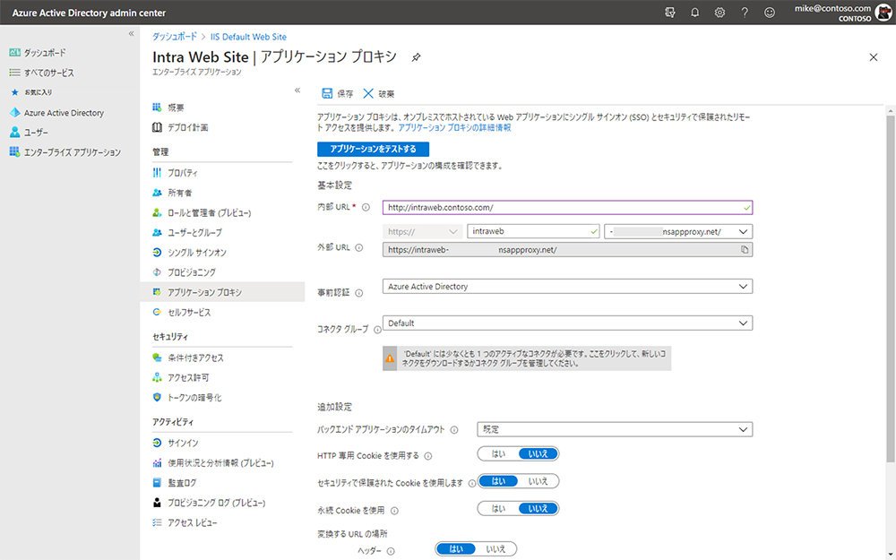Collapse the application resource menu
Image resolution: width=896 pixels, height=560 pixels.
(297, 90)
